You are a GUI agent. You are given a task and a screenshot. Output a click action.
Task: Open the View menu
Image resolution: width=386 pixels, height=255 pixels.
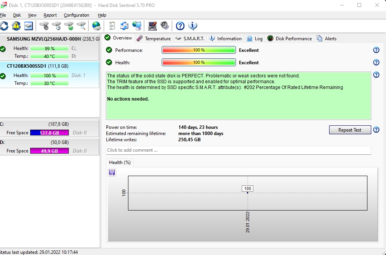tap(32, 15)
